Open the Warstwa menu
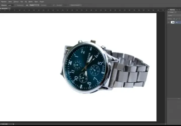The height and width of the screenshot is (126, 181). (x=4, y=2)
